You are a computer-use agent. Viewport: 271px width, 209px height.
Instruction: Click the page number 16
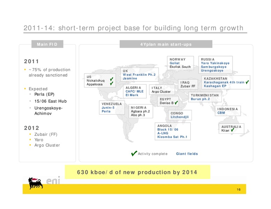(239, 189)
